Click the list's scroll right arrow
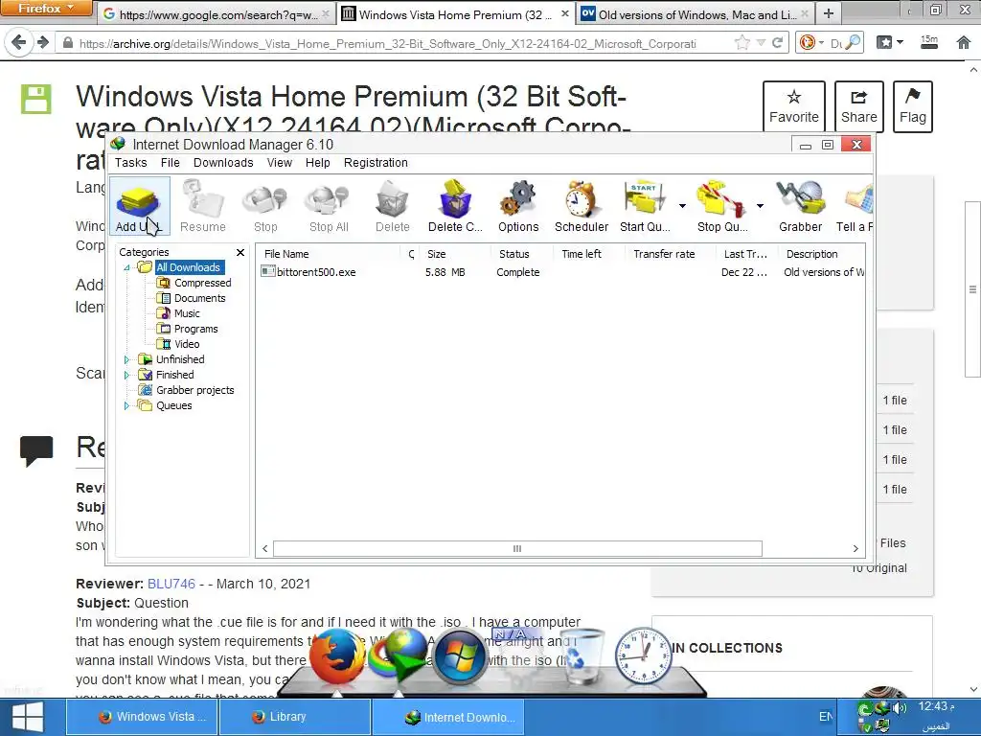The image size is (981, 736). (x=856, y=549)
